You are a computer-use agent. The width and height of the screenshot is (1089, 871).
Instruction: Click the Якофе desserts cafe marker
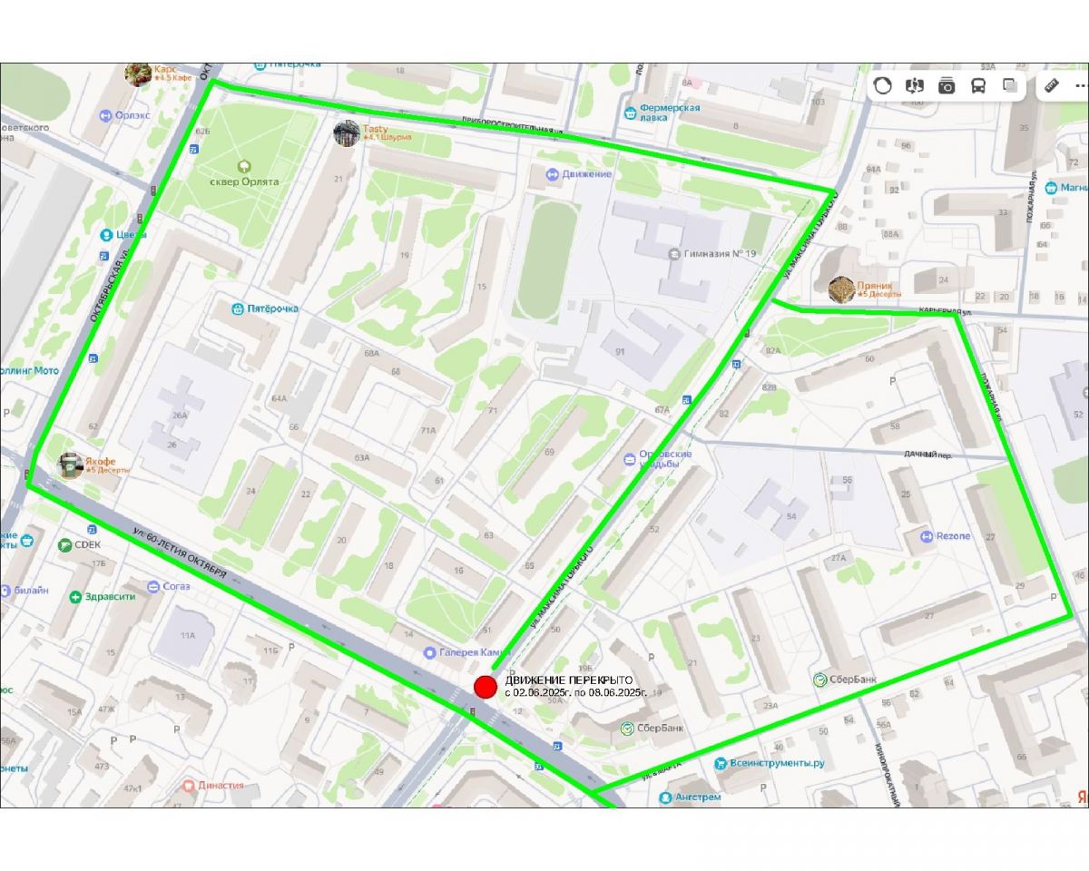(x=71, y=465)
